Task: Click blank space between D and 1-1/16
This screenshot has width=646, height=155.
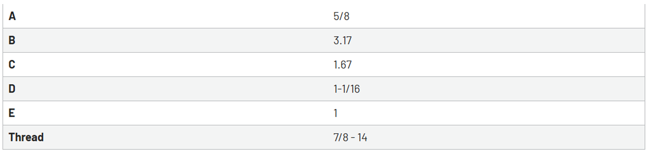Action: 173,89
